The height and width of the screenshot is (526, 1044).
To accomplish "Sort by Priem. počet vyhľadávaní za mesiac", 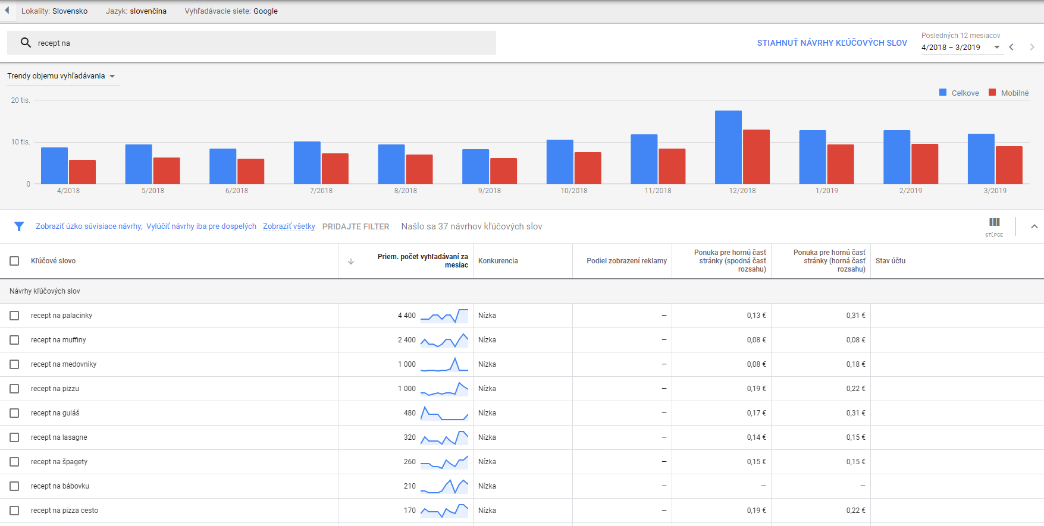I will tap(422, 261).
